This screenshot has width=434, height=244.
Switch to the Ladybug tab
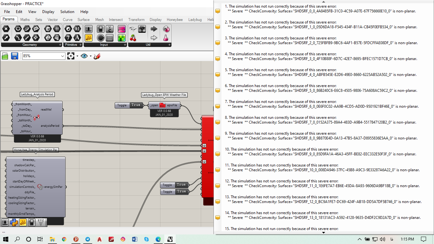195,20
